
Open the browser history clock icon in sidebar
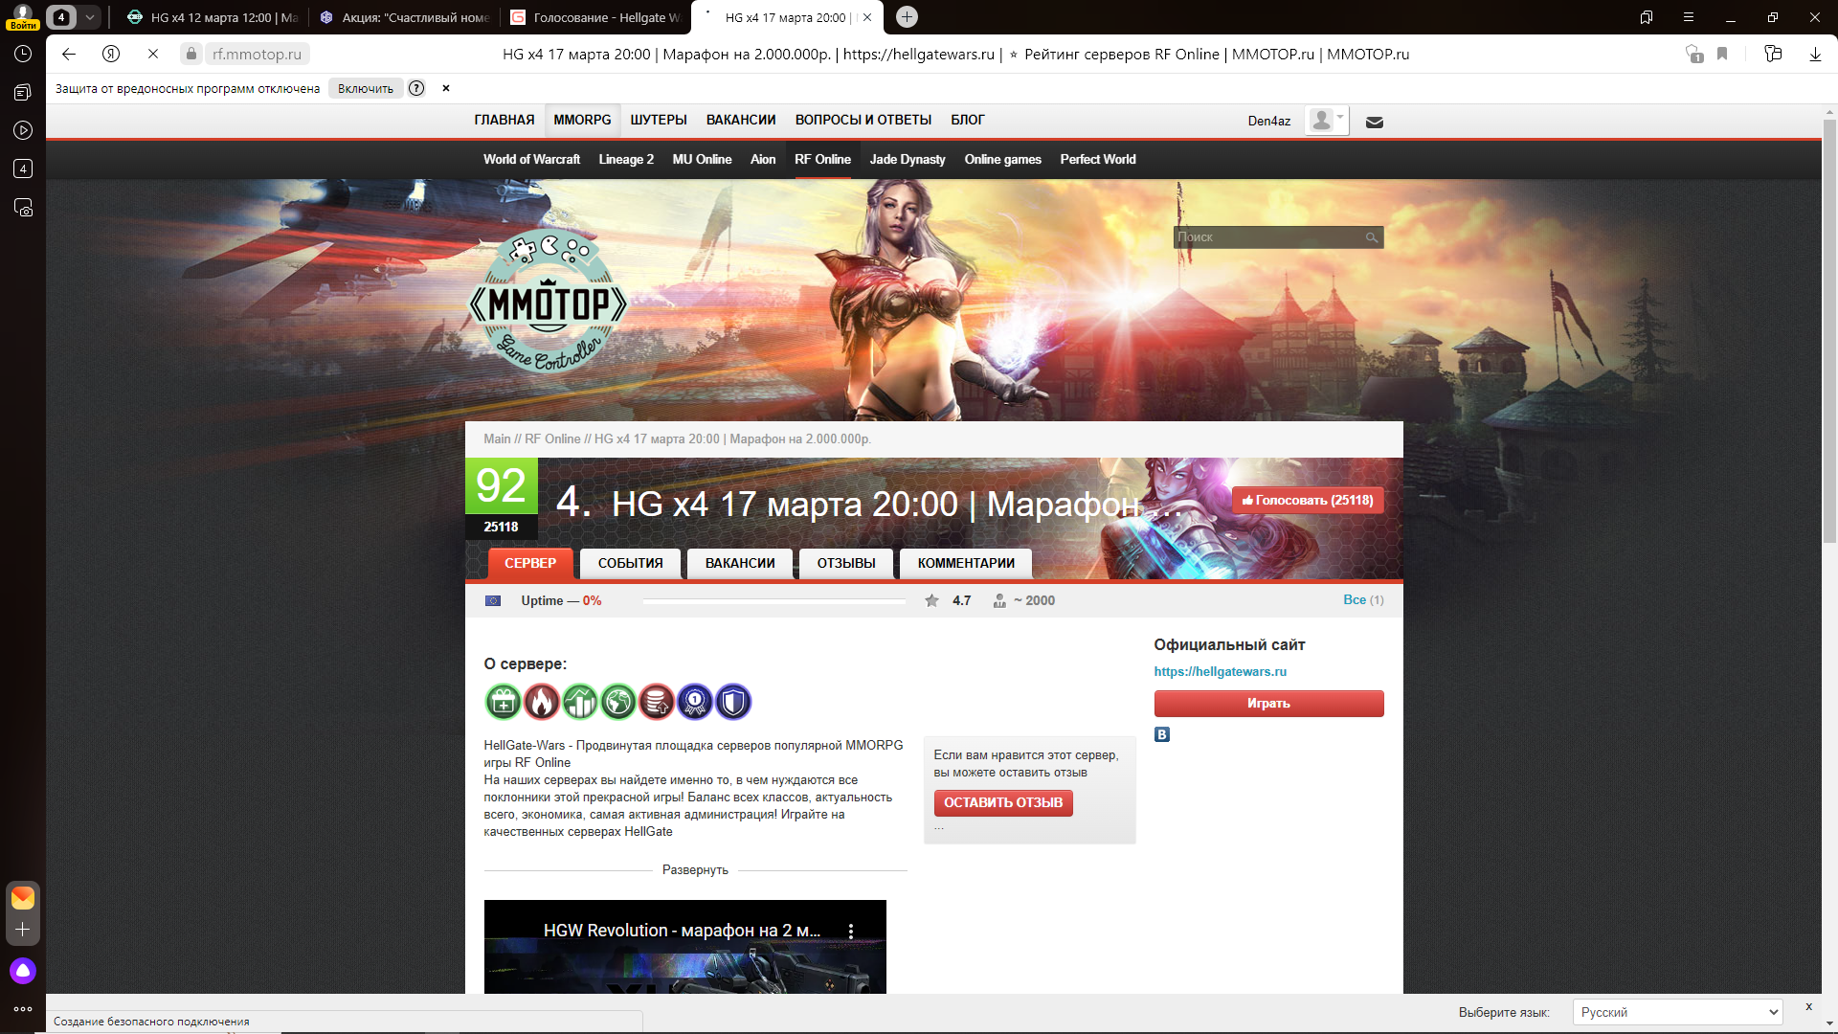coord(23,55)
